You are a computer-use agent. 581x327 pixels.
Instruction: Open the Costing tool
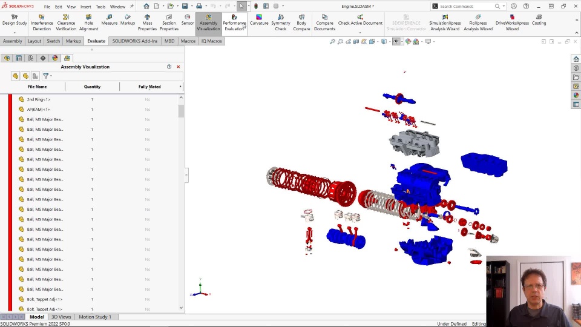tap(539, 20)
